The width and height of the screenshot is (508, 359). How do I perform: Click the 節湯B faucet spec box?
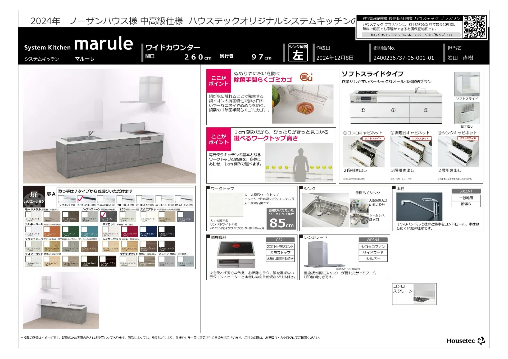tap(466, 204)
